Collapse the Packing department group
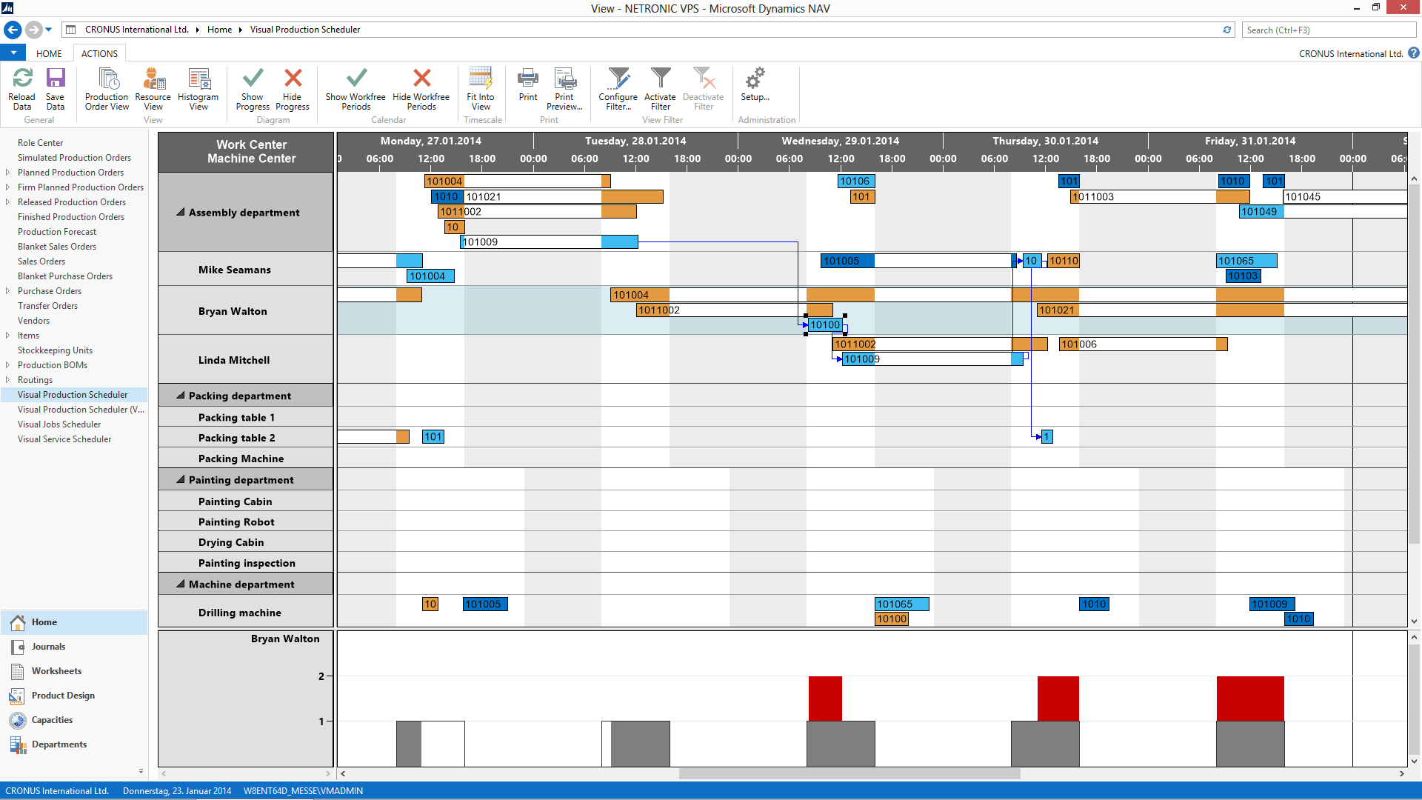 coord(180,395)
